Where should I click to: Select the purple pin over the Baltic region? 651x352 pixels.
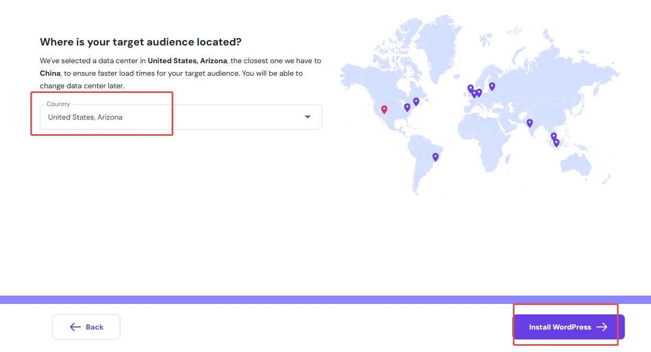(x=492, y=87)
